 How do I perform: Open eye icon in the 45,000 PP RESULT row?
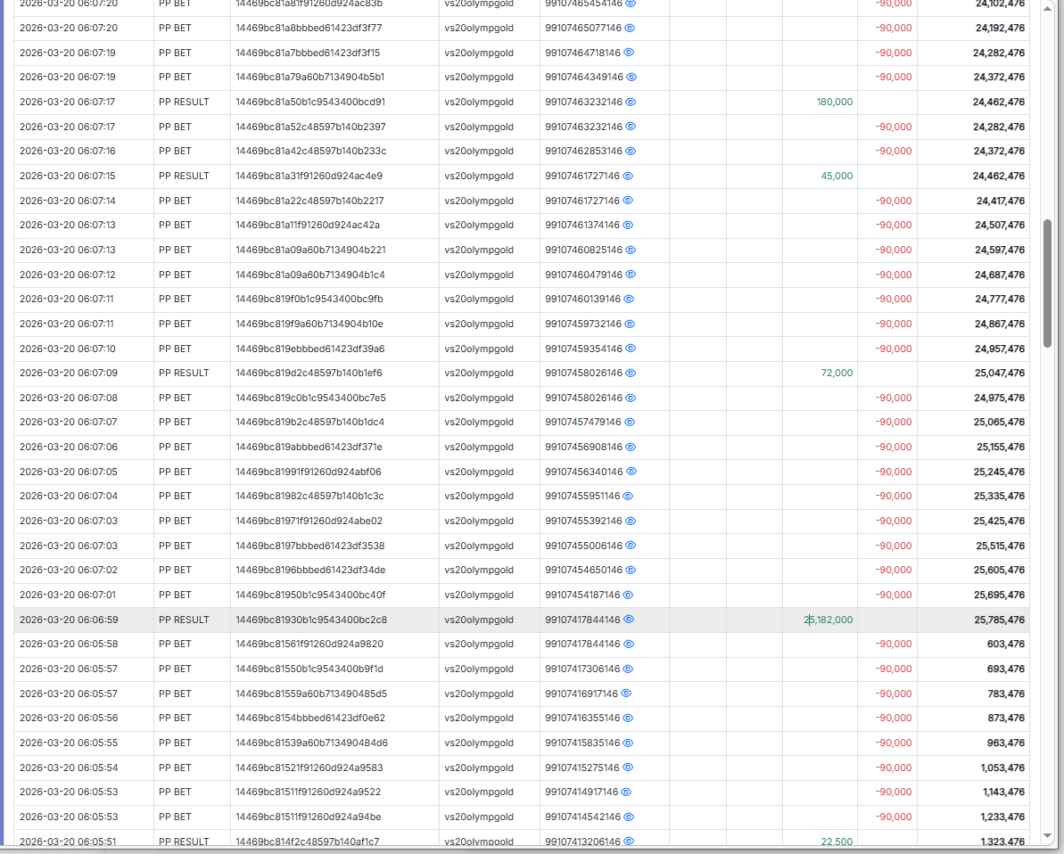click(x=628, y=176)
